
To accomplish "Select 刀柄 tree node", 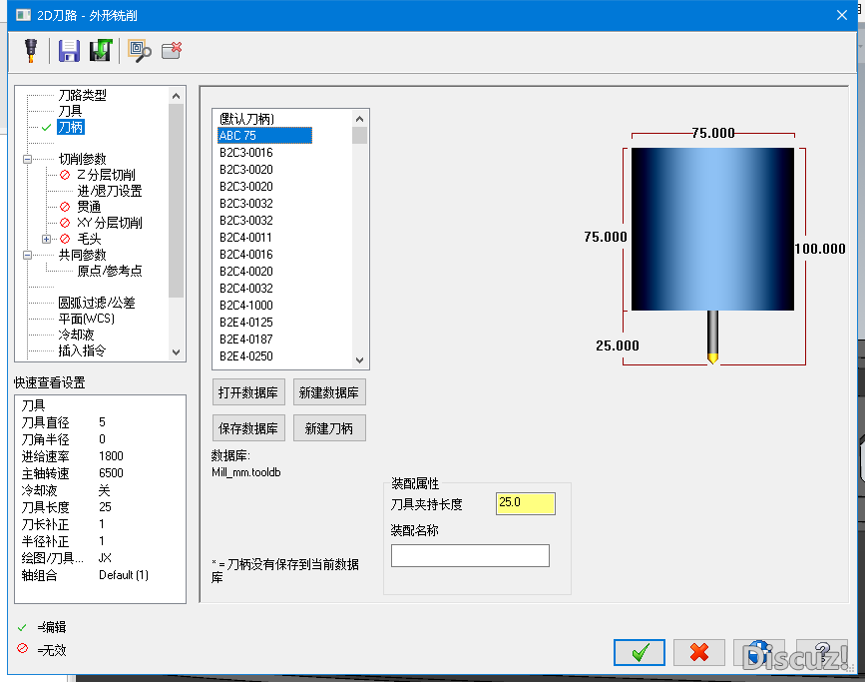I will pyautogui.click(x=71, y=127).
